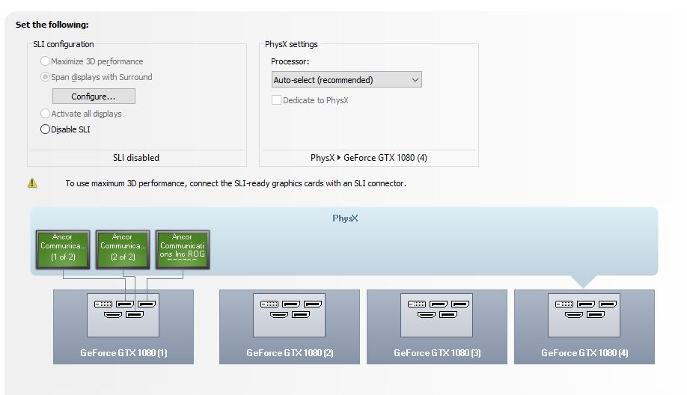Click the Processor: field label
This screenshot has height=395, width=687.
[x=290, y=62]
